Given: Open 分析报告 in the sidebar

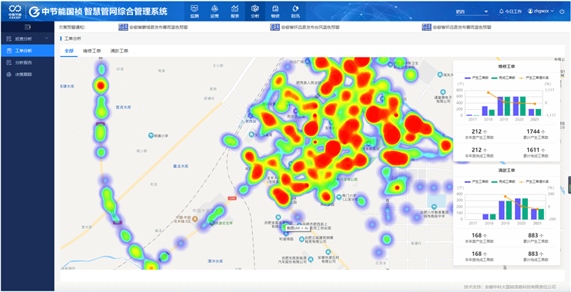Looking at the screenshot, I should click(x=23, y=62).
